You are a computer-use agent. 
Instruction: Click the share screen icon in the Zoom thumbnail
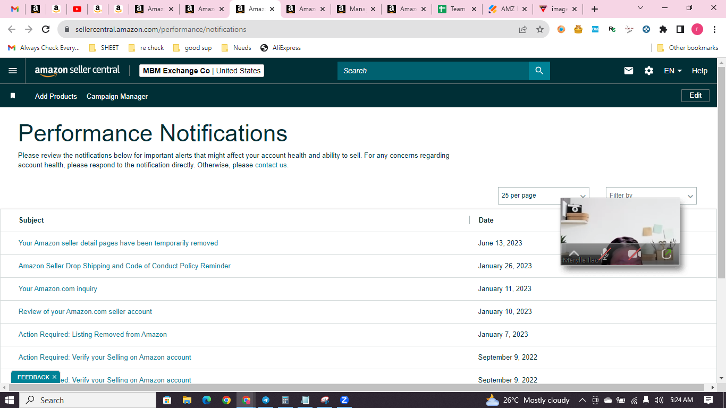click(x=666, y=254)
